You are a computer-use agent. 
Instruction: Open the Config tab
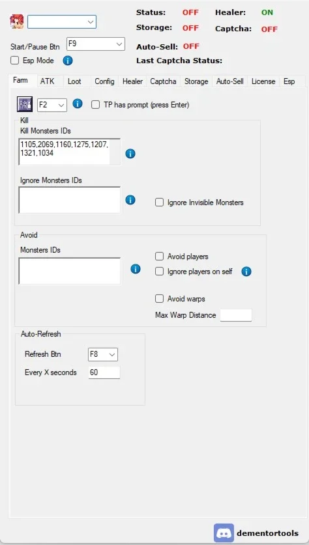(x=104, y=81)
